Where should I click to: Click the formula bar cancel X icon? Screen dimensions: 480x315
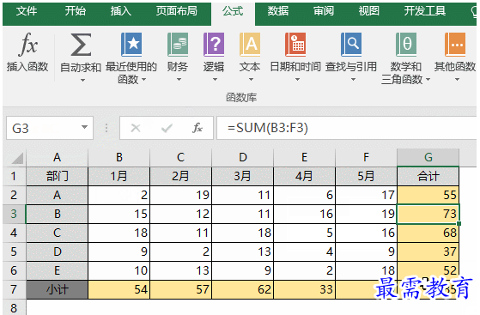136,128
